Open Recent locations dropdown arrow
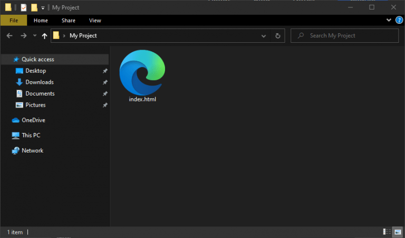 click(35, 35)
